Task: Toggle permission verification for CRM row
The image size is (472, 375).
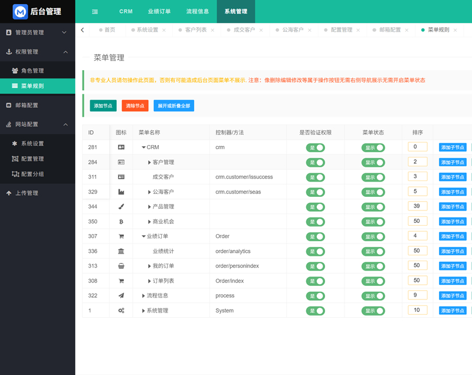Action: (315, 147)
